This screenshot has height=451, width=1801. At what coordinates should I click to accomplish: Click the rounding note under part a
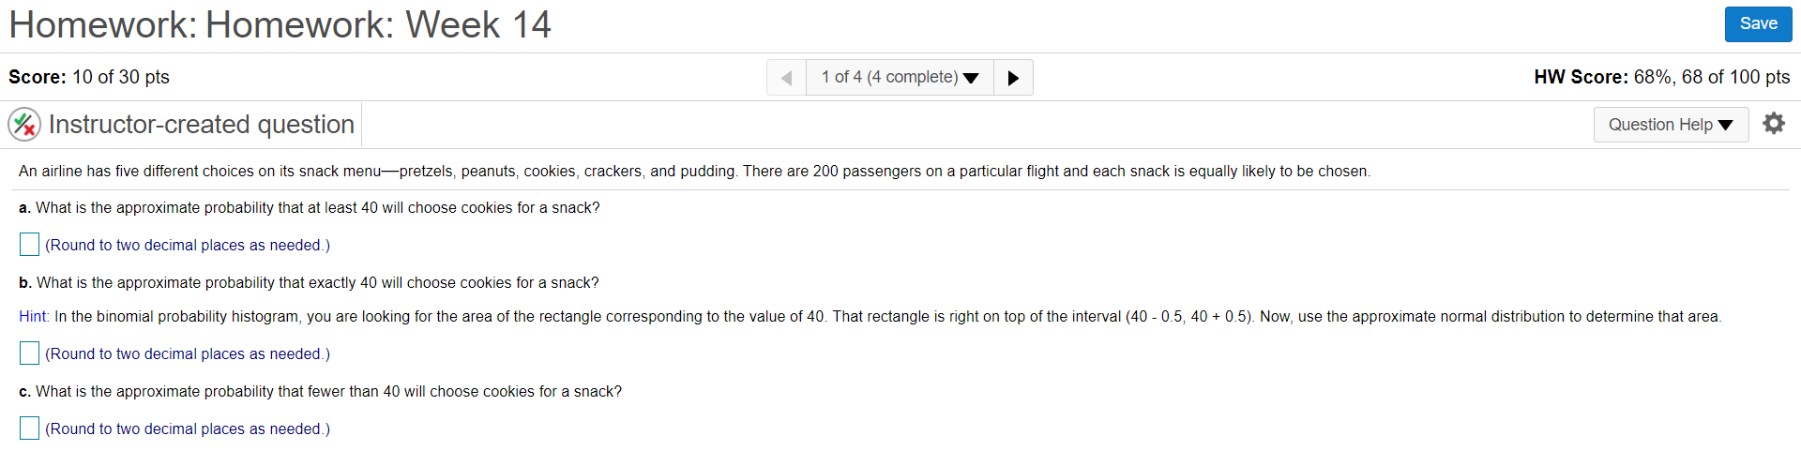pyautogui.click(x=188, y=246)
